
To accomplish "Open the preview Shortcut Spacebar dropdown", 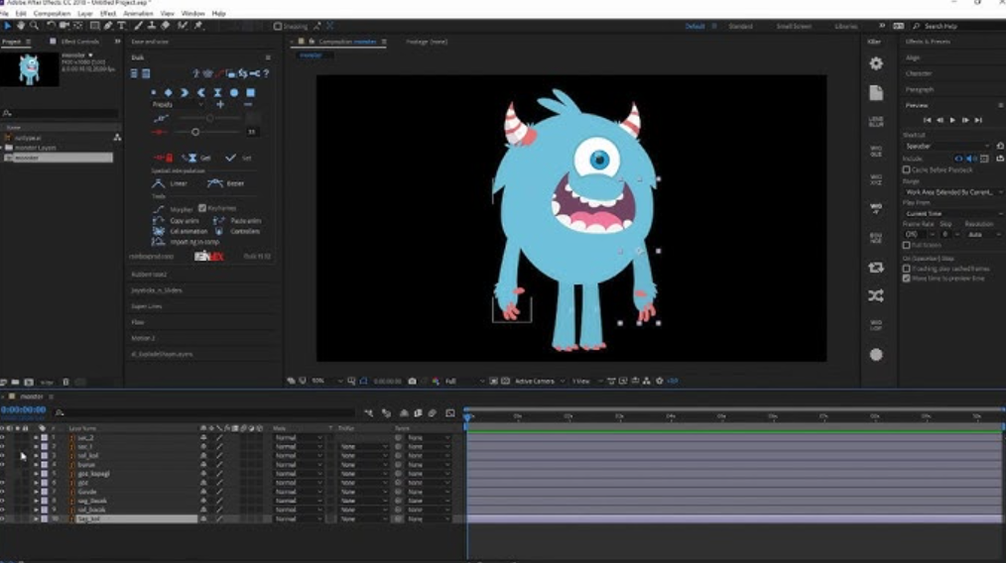I will (x=947, y=146).
